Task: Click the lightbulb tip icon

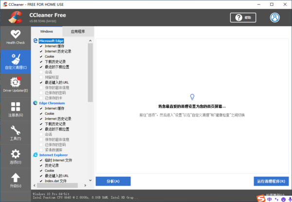Action: (192, 97)
